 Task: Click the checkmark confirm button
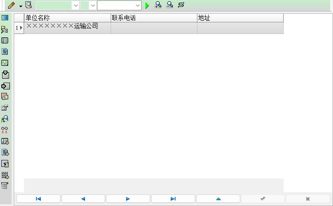(x=263, y=199)
